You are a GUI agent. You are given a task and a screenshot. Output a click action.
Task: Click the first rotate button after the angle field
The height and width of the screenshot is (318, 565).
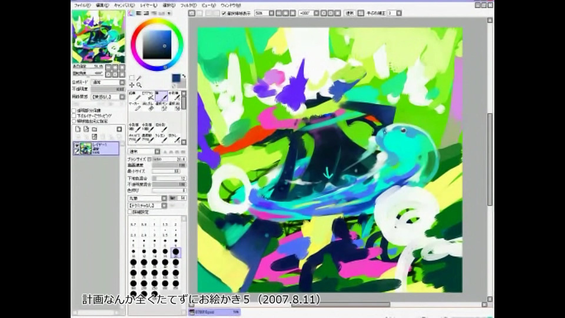coord(323,13)
